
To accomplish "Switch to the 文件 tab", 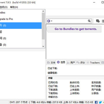I will point(51,63).
